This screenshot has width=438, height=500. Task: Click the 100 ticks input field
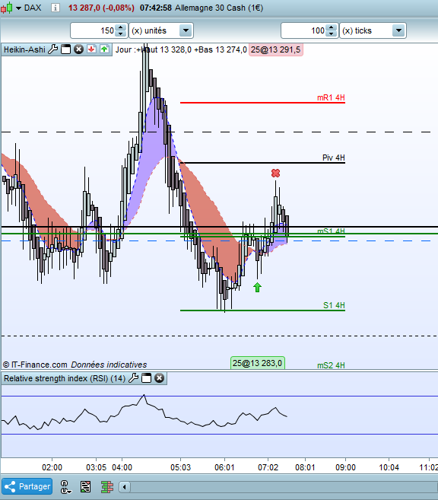(304, 30)
